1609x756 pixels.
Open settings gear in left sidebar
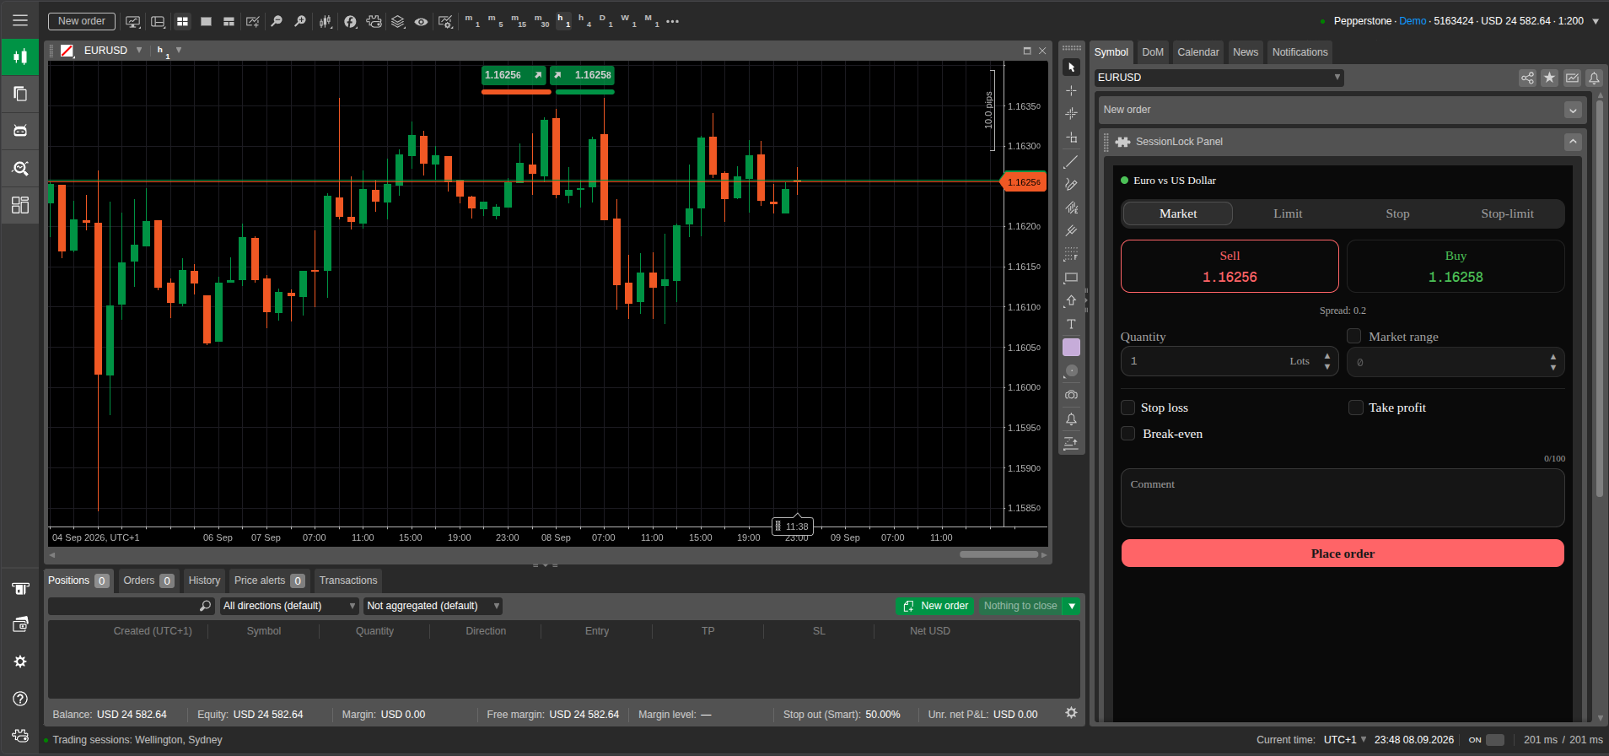pos(20,661)
